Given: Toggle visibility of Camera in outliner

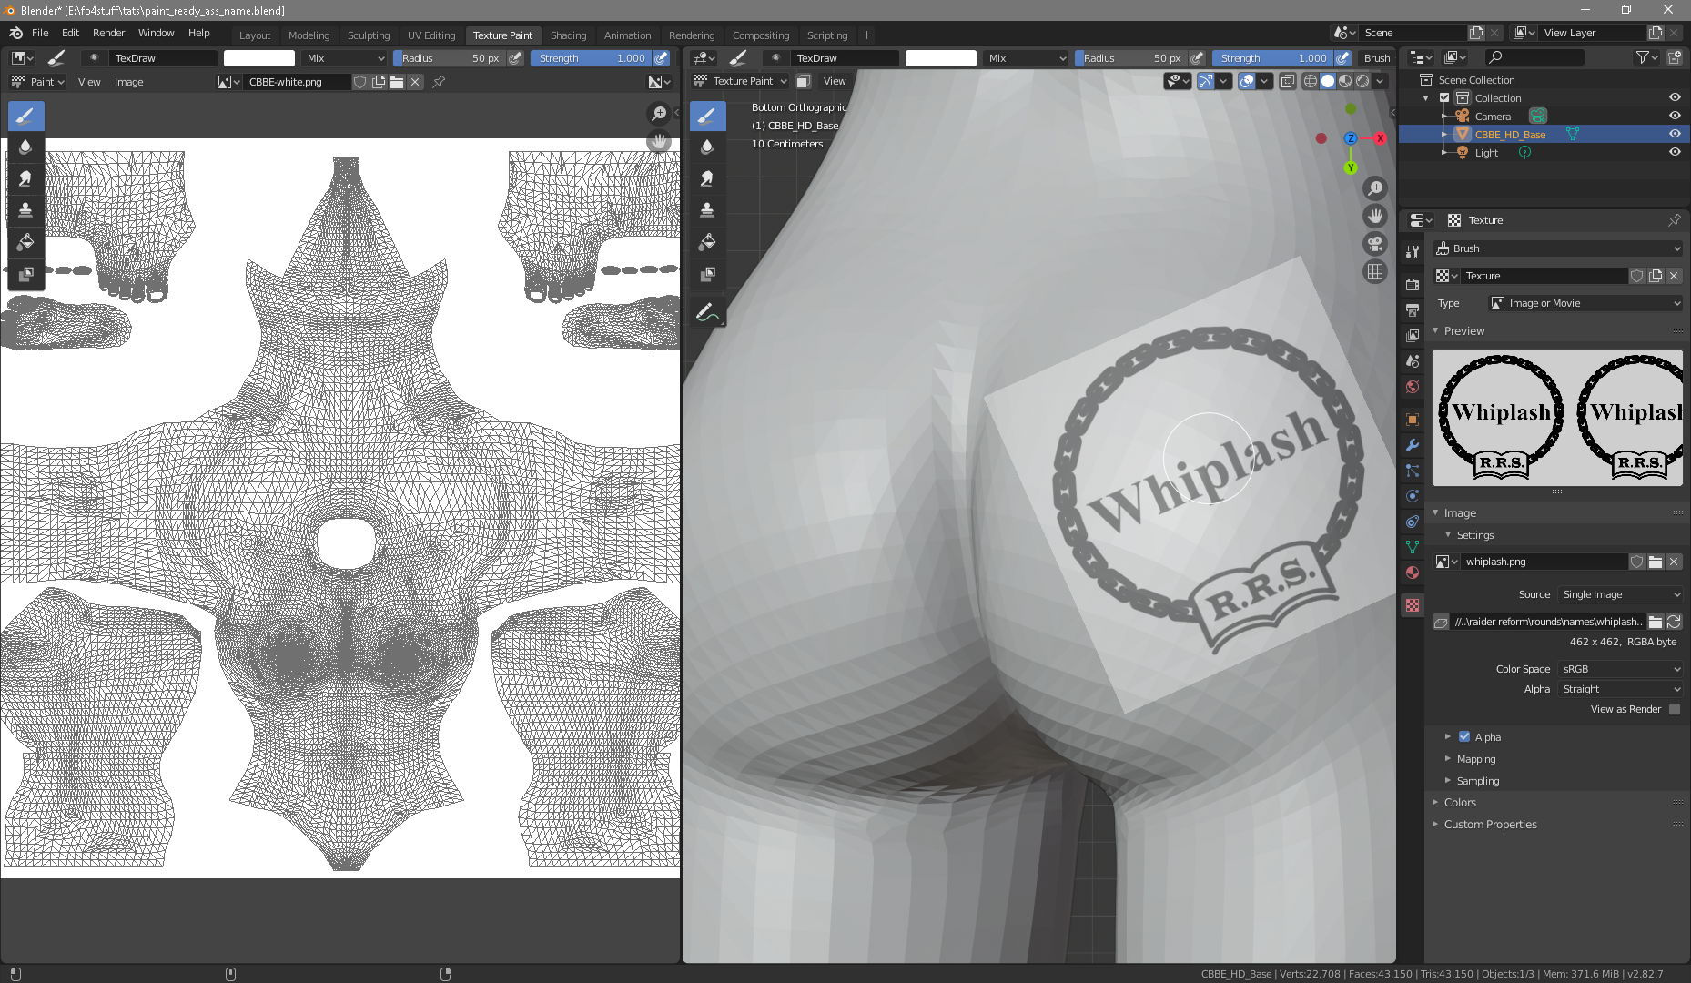Looking at the screenshot, I should click(x=1675, y=116).
